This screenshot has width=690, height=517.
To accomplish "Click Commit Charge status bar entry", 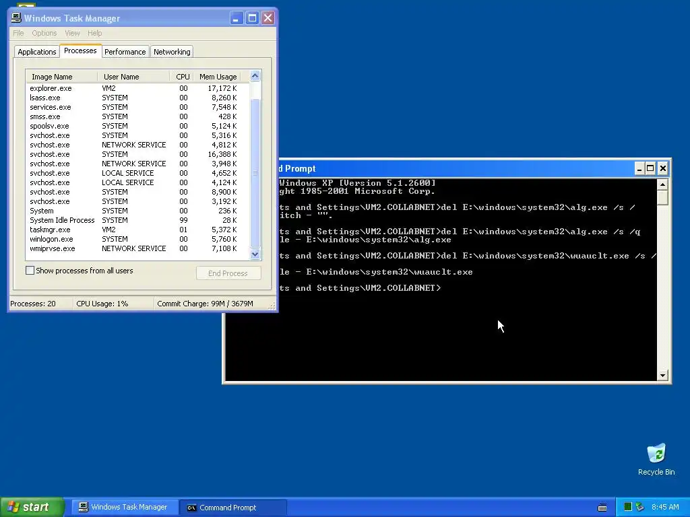I will coord(212,304).
